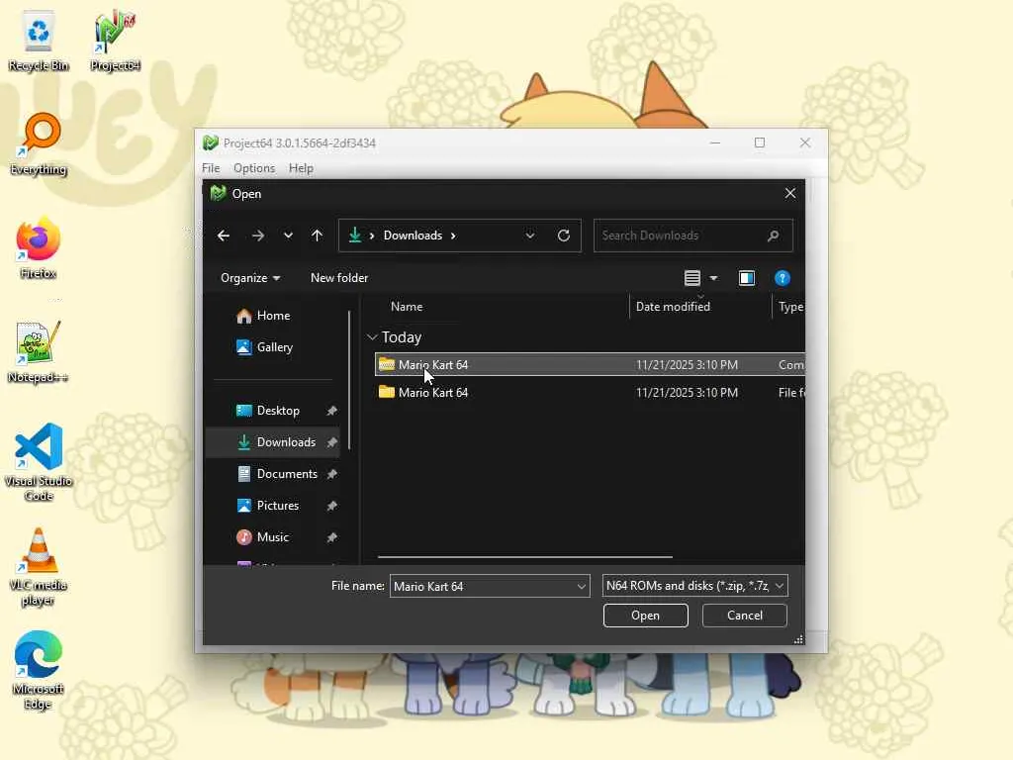The image size is (1013, 760).
Task: Launch the Project64 desktop shortcut
Action: [115, 40]
